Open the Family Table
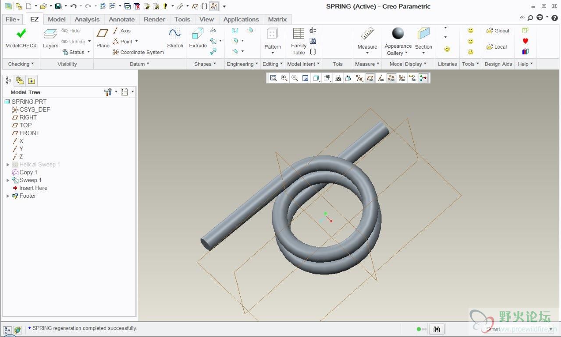The width and height of the screenshot is (561, 337). coord(298,41)
